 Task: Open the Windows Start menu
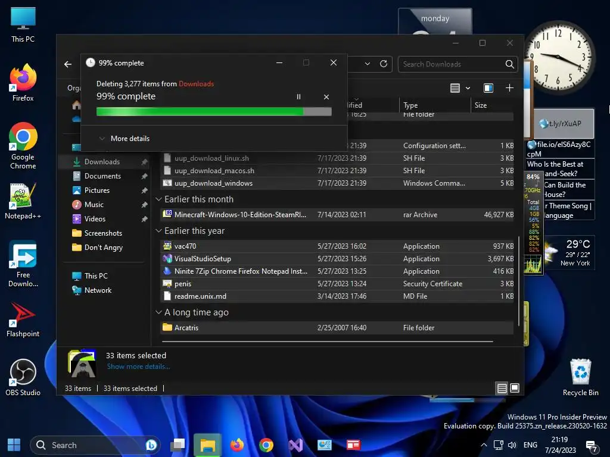14,445
